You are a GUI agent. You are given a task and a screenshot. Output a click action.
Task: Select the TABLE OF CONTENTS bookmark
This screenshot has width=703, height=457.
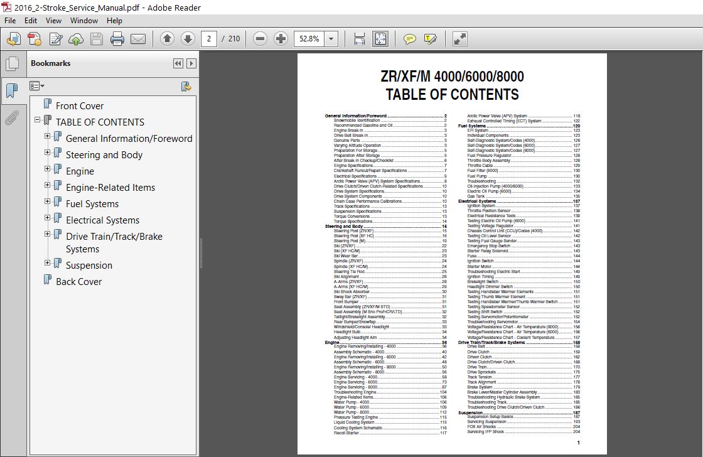[x=100, y=122]
